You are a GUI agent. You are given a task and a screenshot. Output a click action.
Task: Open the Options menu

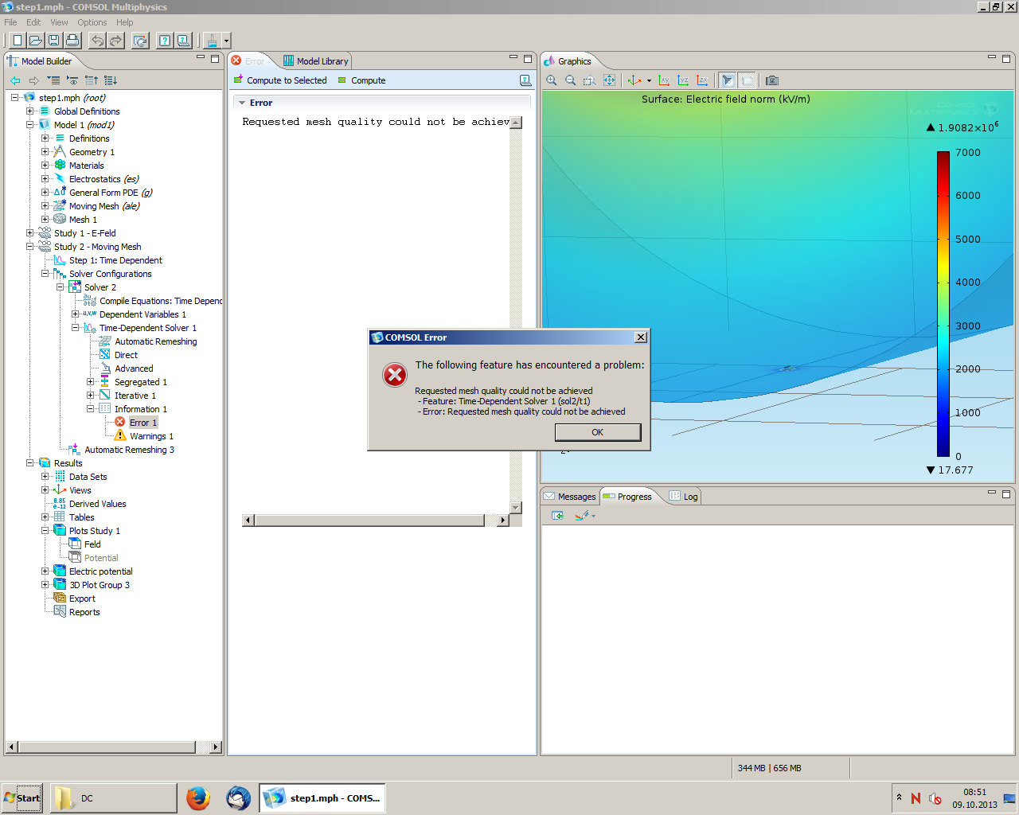[92, 22]
